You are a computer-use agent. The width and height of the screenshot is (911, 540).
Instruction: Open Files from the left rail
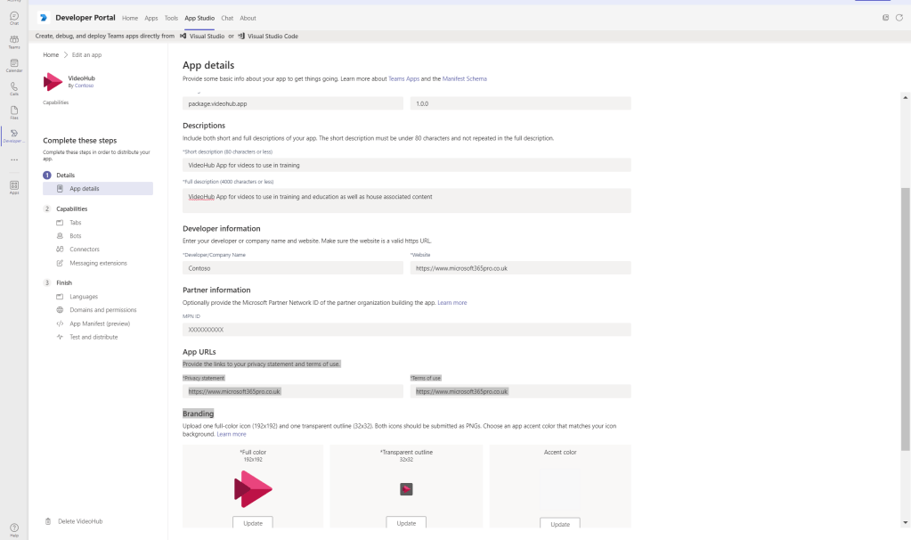click(13, 112)
